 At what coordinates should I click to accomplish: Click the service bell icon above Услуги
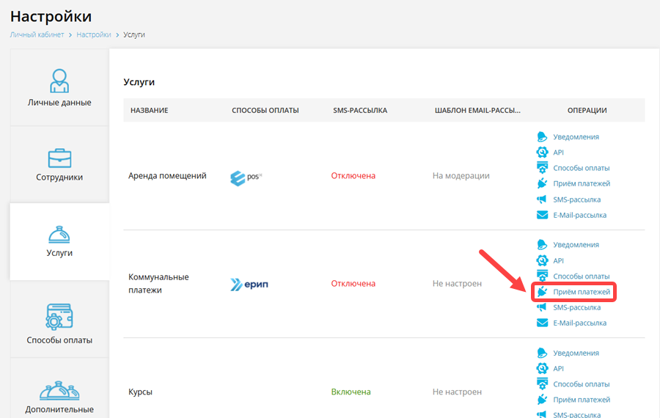click(x=59, y=235)
